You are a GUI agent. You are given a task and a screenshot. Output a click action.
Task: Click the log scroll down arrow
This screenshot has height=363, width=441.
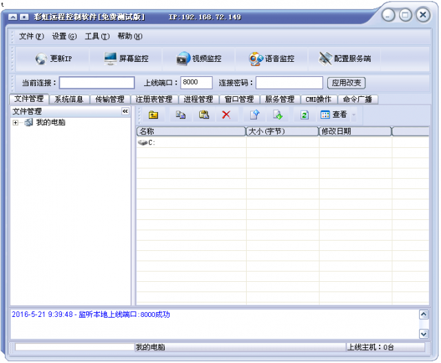[424, 334]
